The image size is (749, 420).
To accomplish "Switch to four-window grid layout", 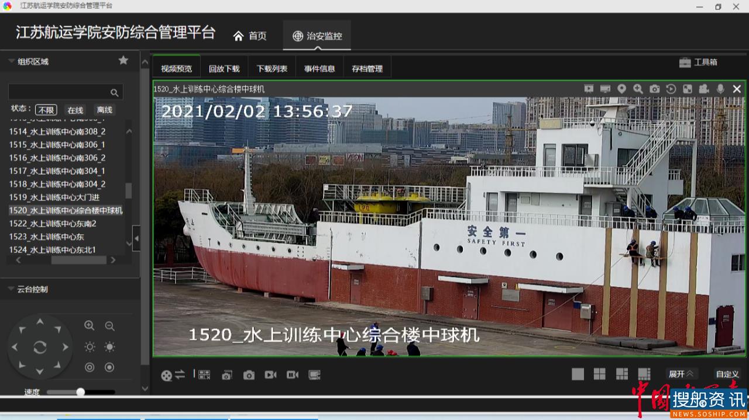I will [600, 374].
